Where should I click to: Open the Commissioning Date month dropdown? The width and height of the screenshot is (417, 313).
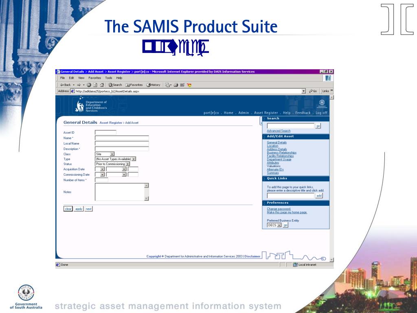coord(116,174)
